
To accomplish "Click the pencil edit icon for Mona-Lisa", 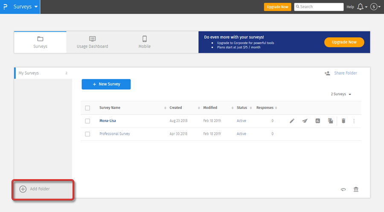I will (x=292, y=121).
